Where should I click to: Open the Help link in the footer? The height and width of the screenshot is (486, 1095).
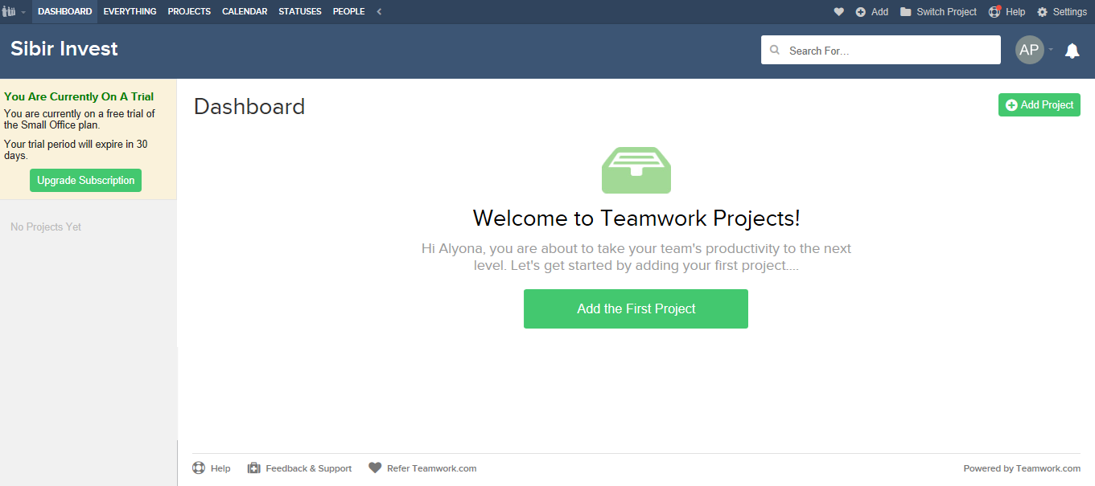point(212,468)
